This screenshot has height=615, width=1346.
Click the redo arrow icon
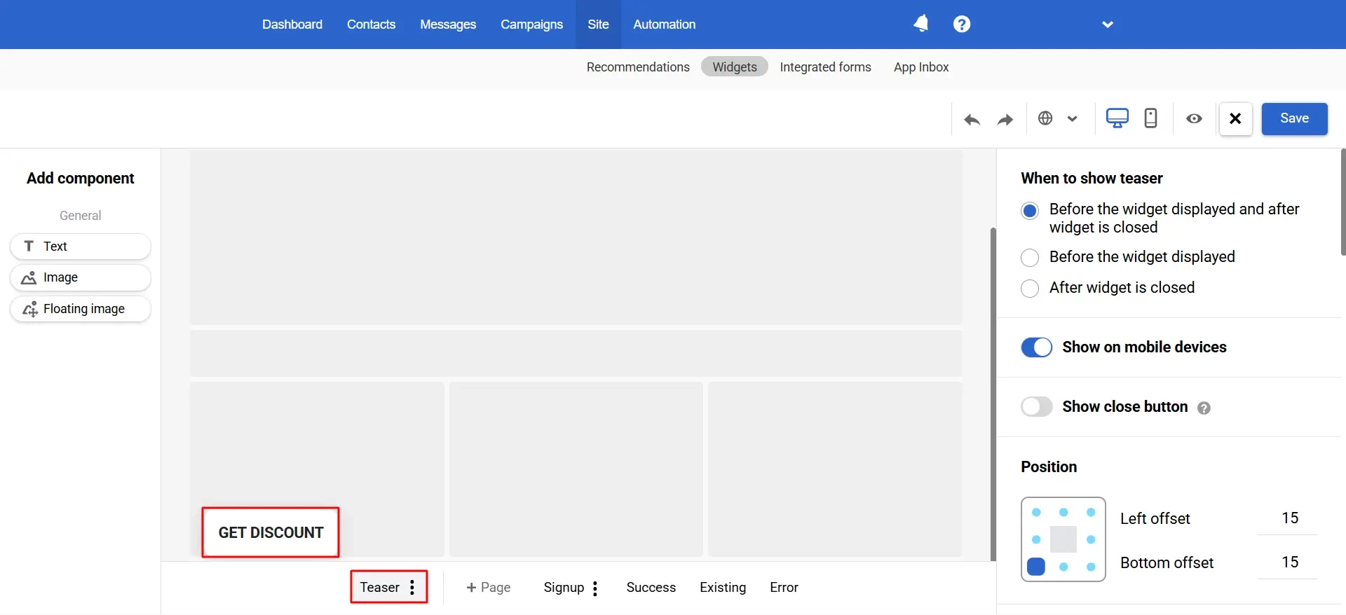pos(1005,119)
